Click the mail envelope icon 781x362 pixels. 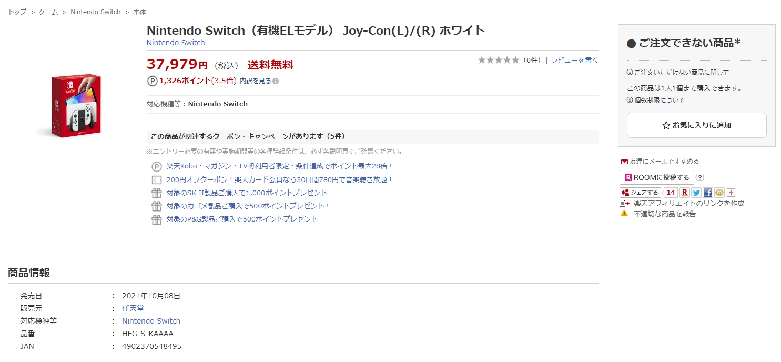(624, 162)
